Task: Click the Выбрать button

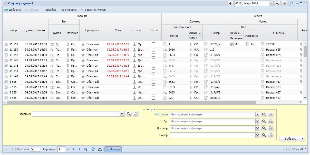Action: click(290, 139)
